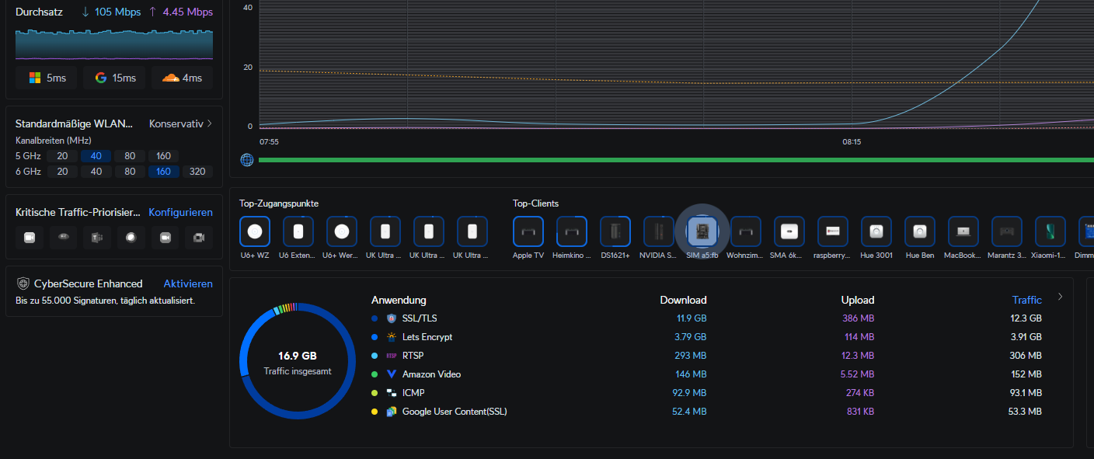Open the Xiaomi-1... client icon
The height and width of the screenshot is (459, 1094).
click(x=1050, y=231)
